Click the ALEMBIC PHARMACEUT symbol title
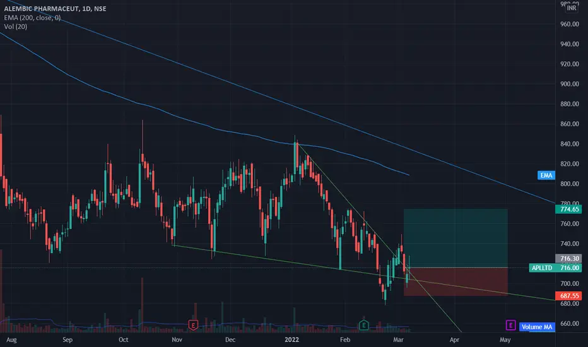The image size is (588, 347). pos(55,8)
